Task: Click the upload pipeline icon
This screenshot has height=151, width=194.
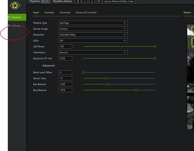Action: point(92,2)
